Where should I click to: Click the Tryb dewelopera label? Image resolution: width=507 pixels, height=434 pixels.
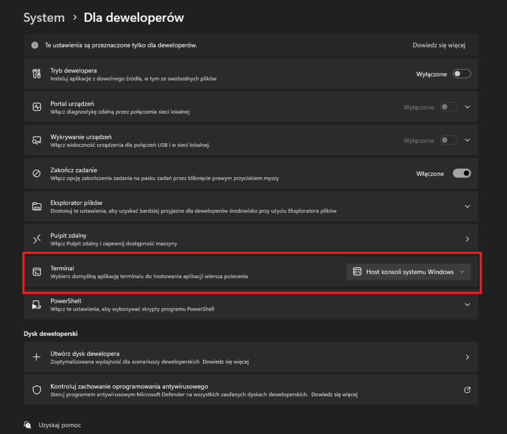pyautogui.click(x=73, y=70)
